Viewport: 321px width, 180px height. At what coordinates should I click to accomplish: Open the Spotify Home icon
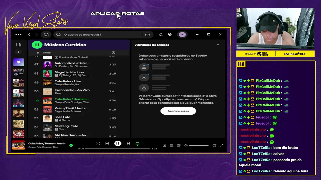point(46,34)
